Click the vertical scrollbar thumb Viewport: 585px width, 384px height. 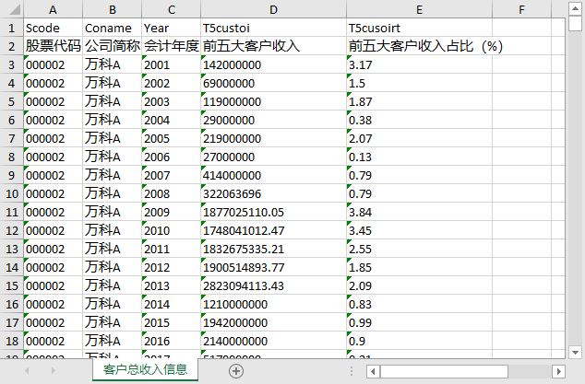pos(575,24)
